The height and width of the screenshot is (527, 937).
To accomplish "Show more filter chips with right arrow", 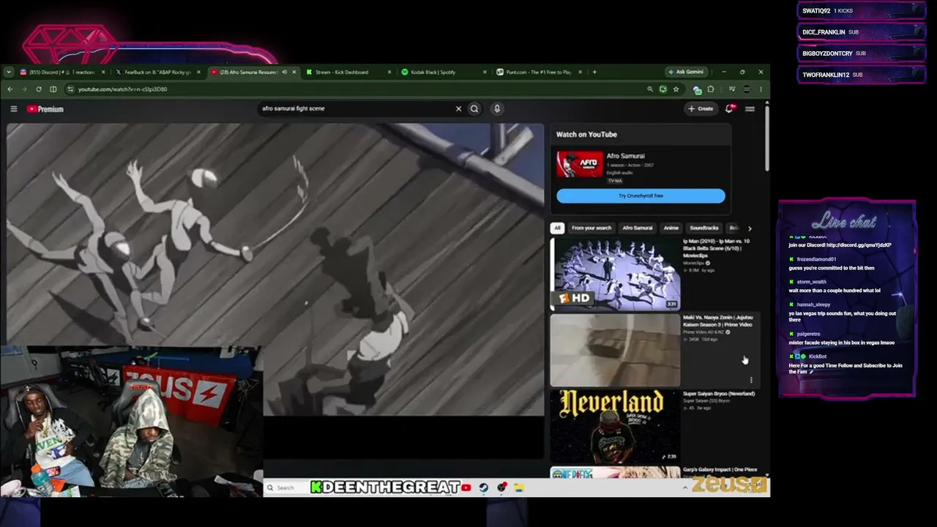I will coord(750,228).
